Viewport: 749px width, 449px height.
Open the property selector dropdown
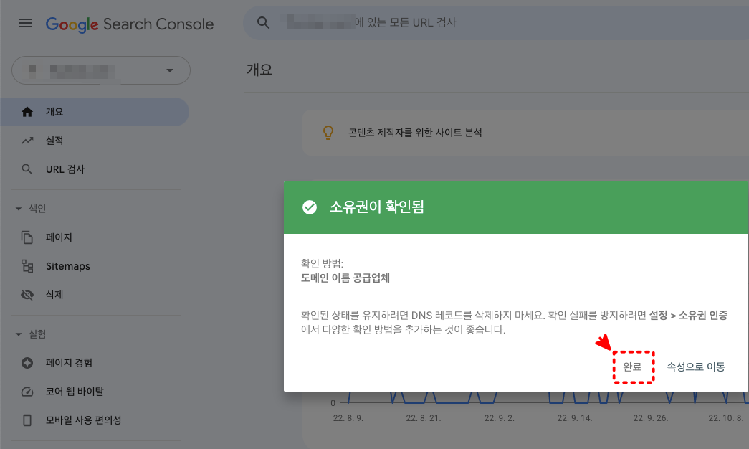[x=170, y=70]
